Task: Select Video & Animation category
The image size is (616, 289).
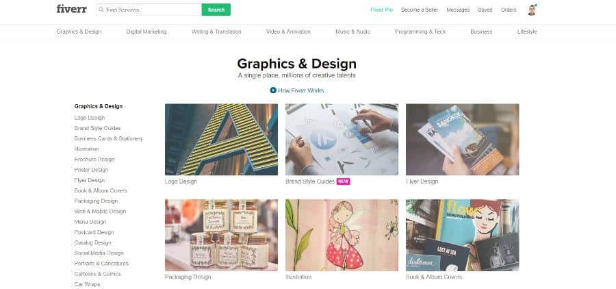Action: point(288,32)
